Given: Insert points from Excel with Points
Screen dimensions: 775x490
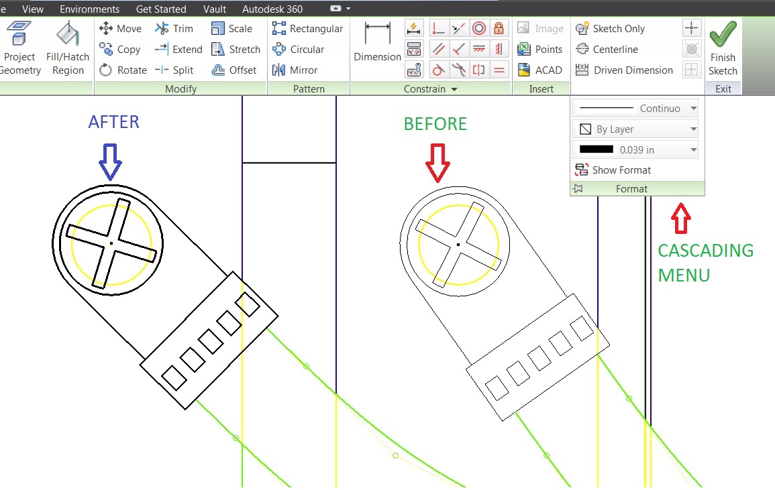Looking at the screenshot, I should 540,48.
